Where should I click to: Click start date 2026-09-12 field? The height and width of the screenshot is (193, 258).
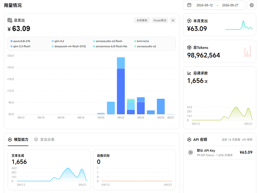click(205, 5)
